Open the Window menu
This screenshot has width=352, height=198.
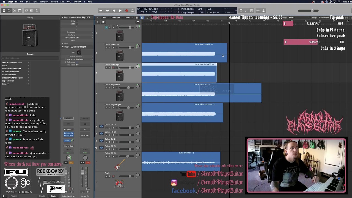78,2
